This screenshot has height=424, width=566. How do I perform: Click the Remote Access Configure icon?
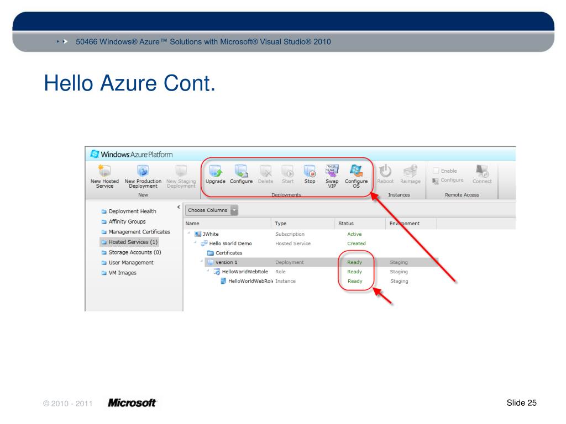(436, 181)
